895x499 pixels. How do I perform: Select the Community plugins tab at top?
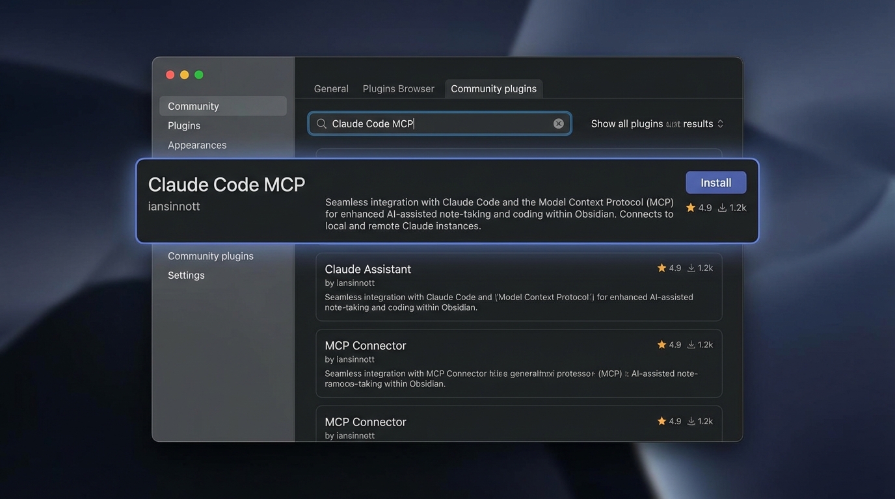[494, 88]
